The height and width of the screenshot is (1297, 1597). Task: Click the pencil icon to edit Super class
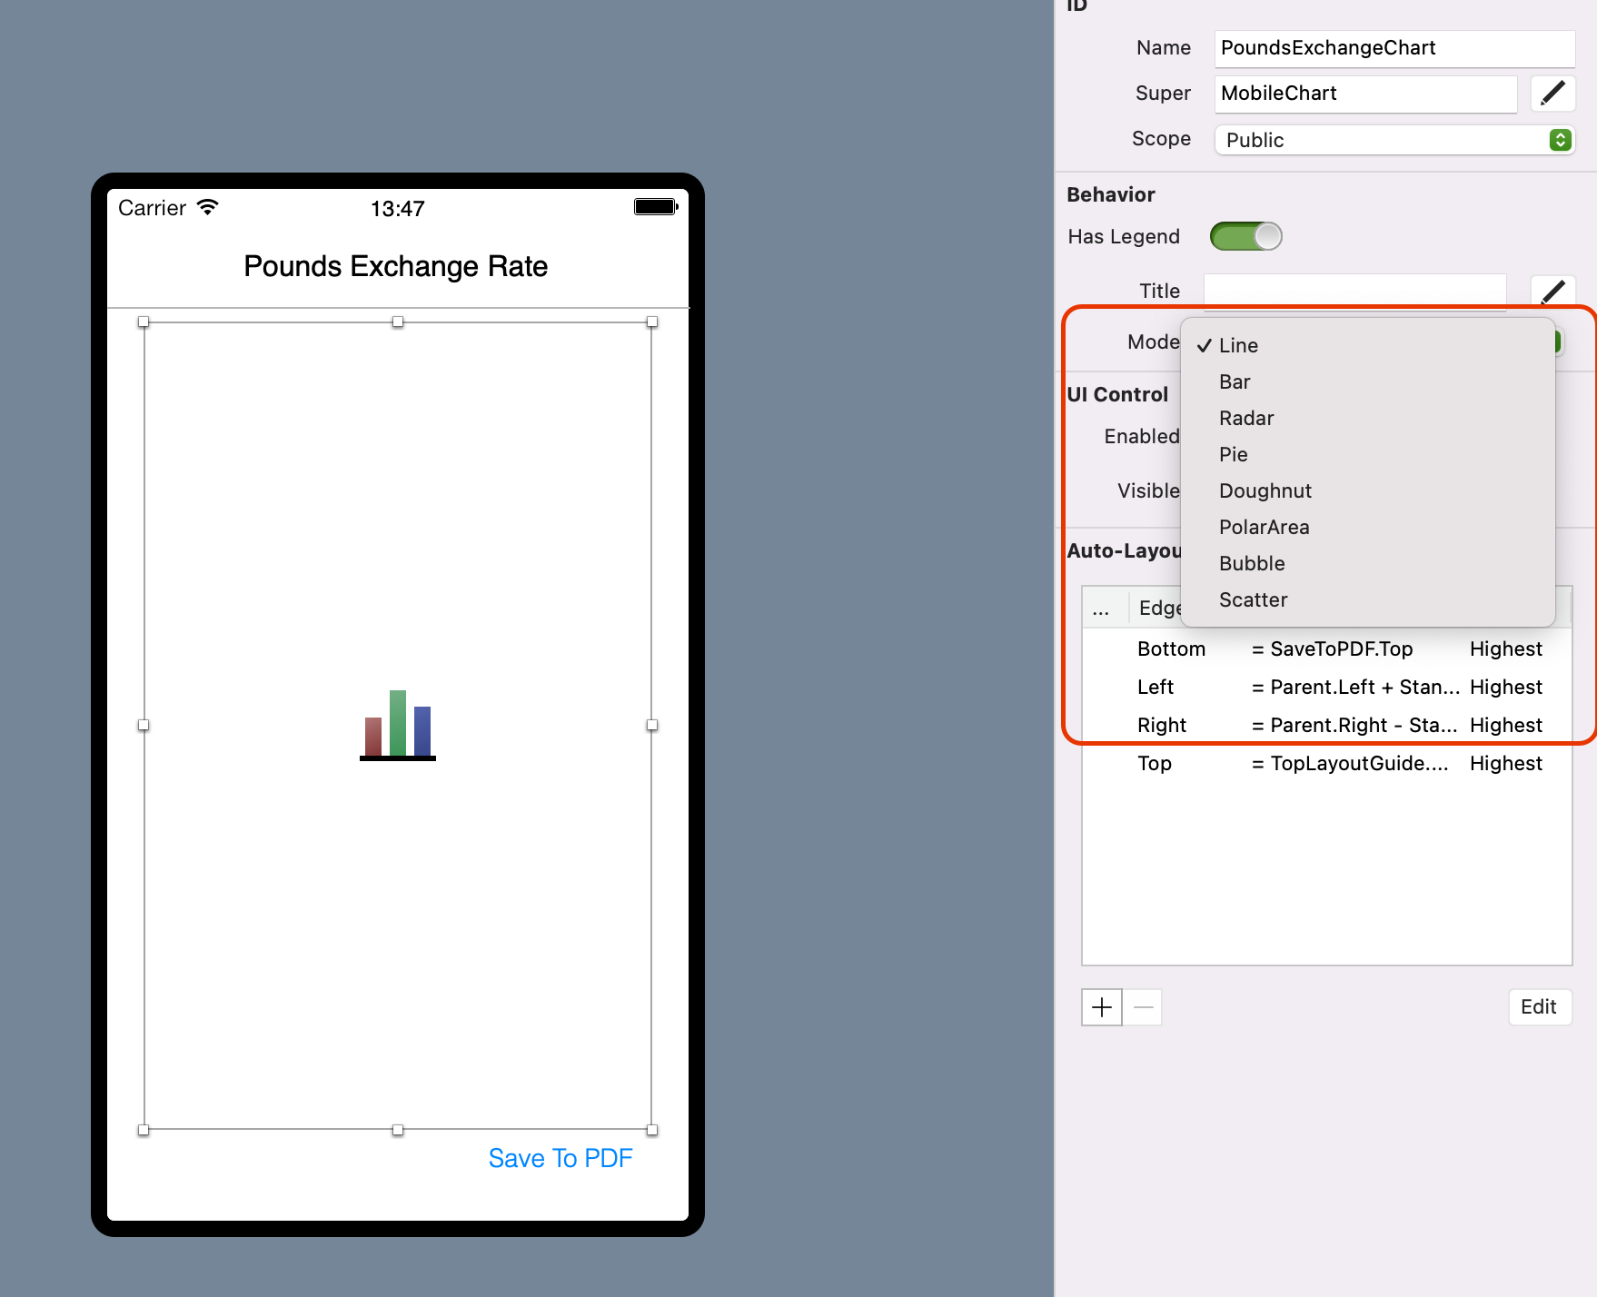[1553, 93]
